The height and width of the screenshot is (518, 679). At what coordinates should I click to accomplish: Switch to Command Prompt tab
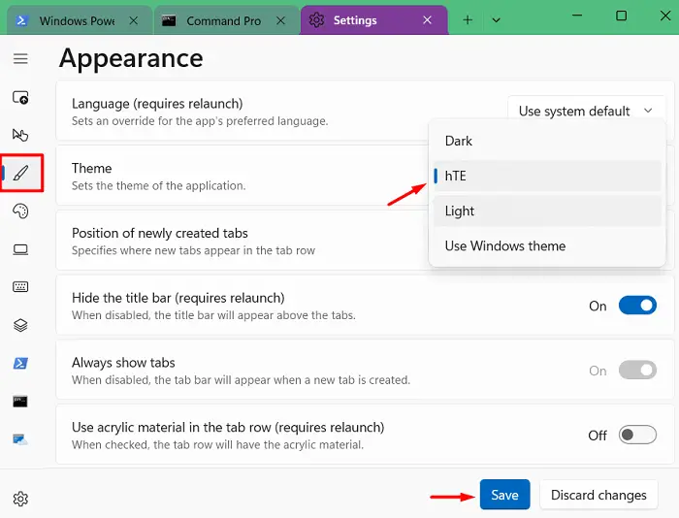[227, 20]
